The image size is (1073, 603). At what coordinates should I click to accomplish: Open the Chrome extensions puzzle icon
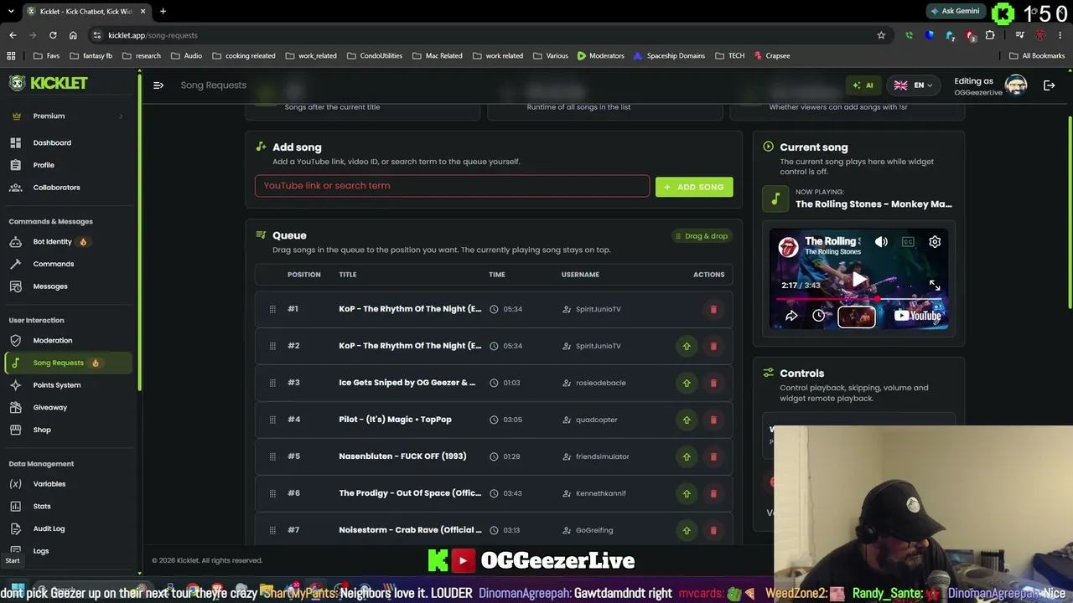[x=990, y=35]
